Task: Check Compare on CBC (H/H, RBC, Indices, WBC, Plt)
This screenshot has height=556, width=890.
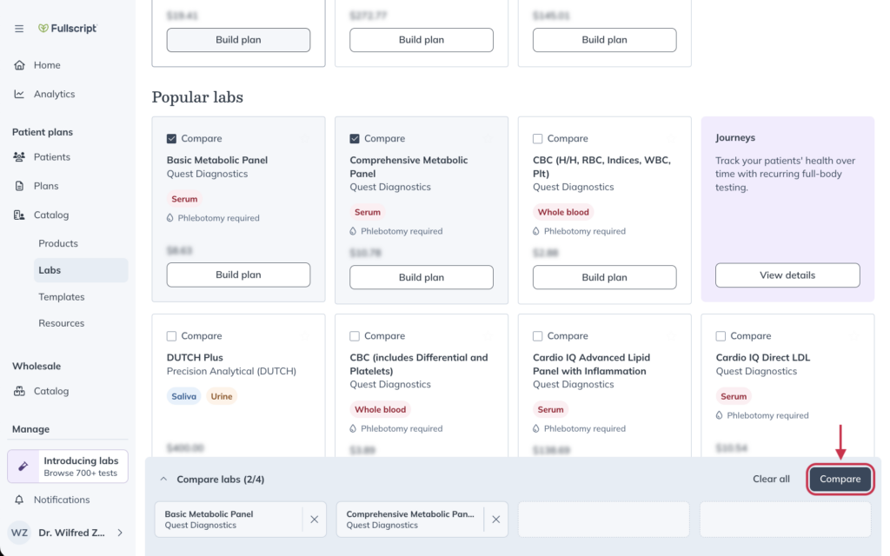Action: click(539, 138)
